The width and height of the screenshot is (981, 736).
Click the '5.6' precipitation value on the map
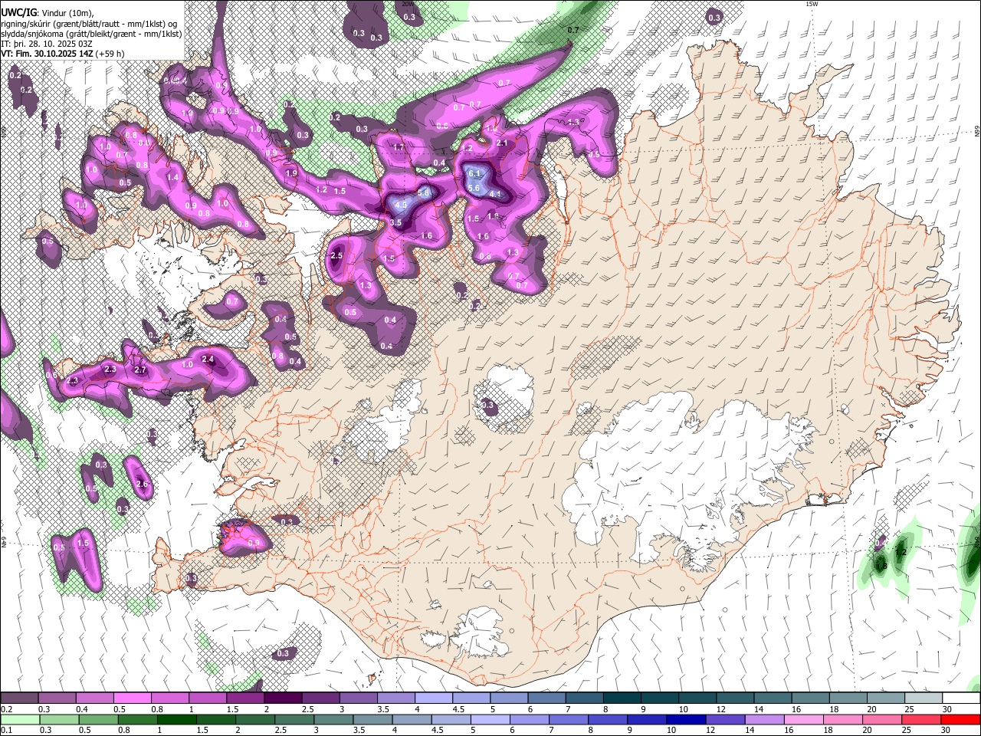point(474,189)
